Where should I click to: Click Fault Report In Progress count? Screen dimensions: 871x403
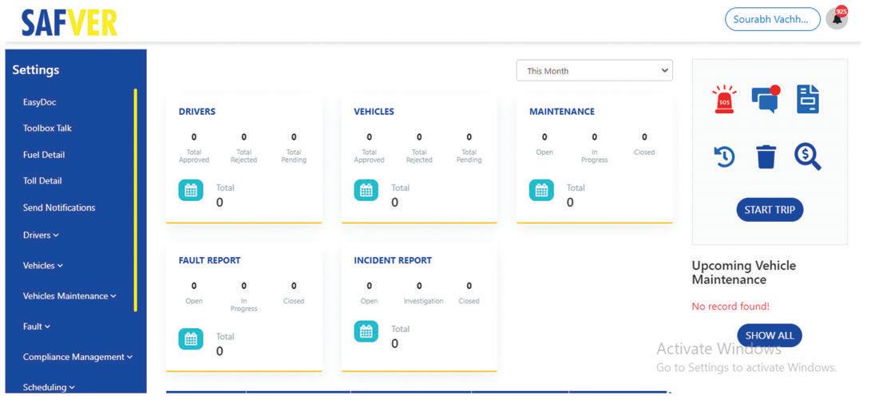[x=243, y=286]
